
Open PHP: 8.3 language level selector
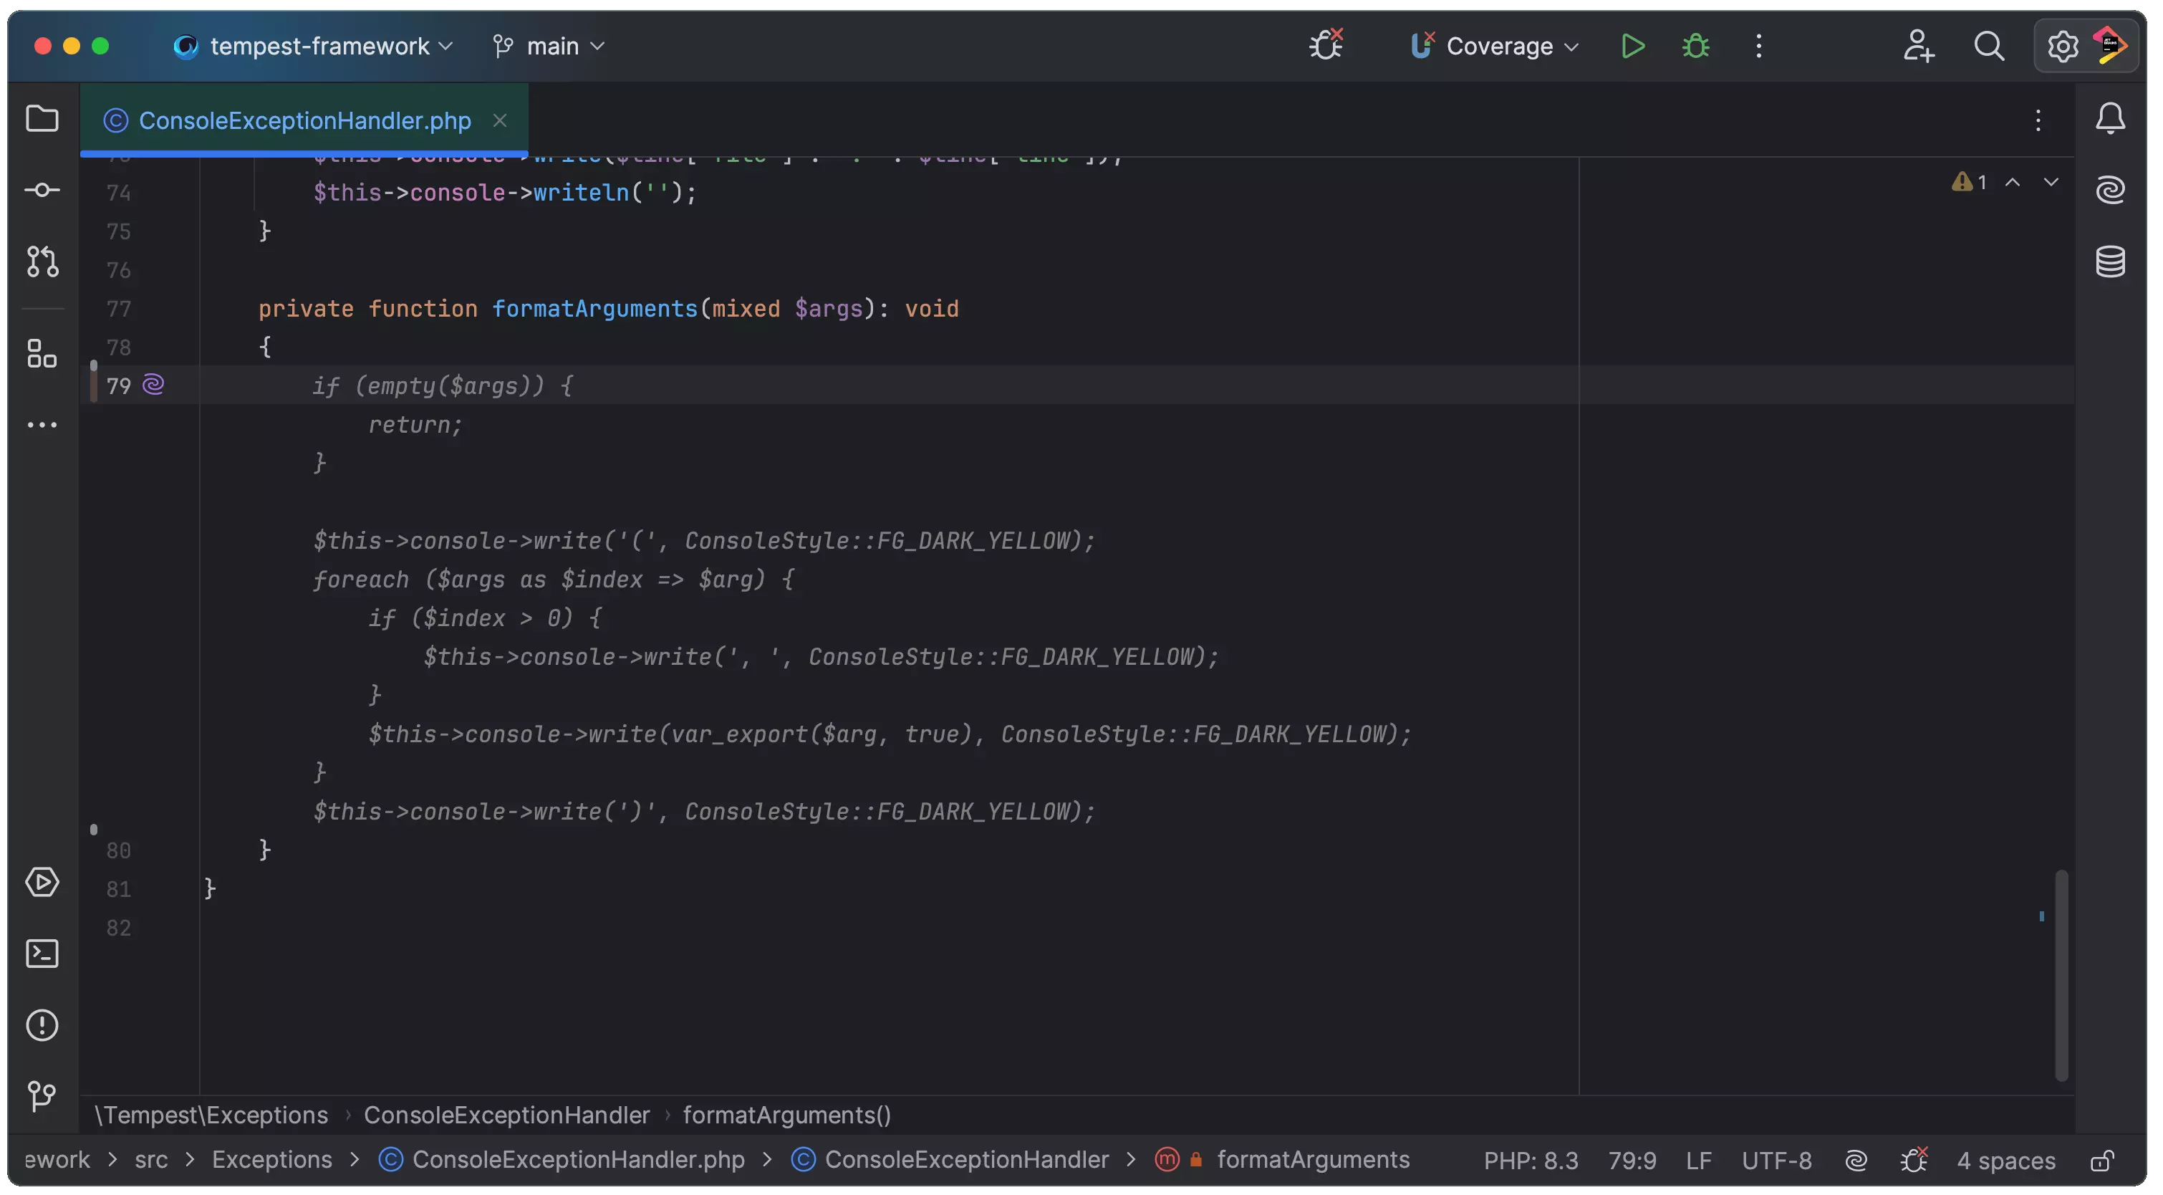[1531, 1160]
